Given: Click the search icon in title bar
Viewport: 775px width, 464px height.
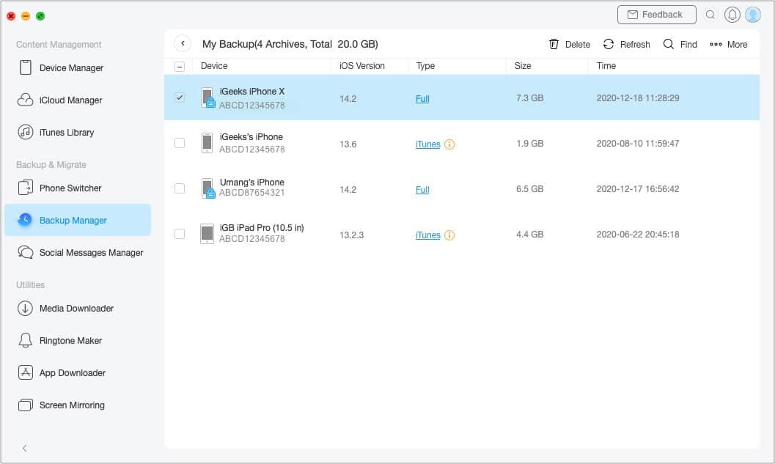Looking at the screenshot, I should (710, 15).
